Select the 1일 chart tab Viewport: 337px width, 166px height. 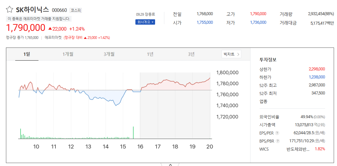click(27, 54)
